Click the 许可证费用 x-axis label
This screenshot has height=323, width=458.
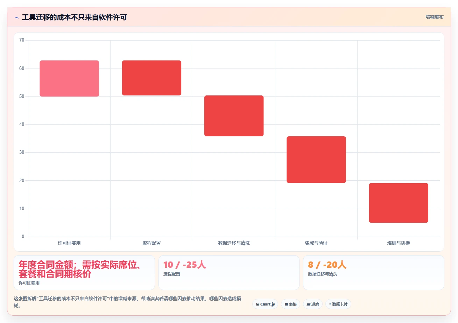tap(69, 243)
